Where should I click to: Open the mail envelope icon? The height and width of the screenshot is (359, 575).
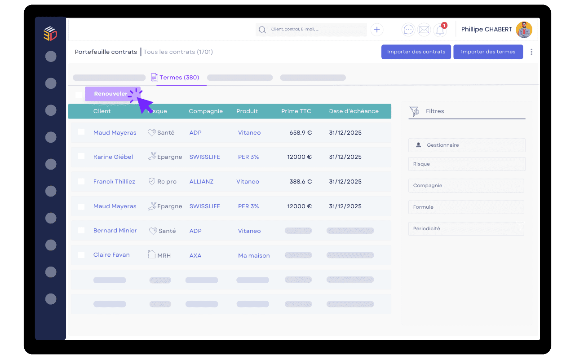pos(424,30)
